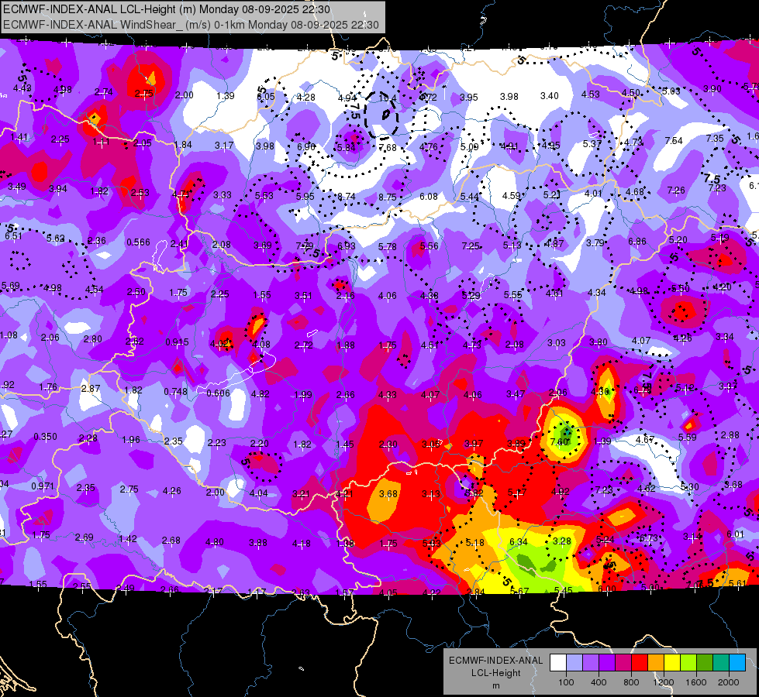Click the white legend swatch below 100

pos(558,662)
